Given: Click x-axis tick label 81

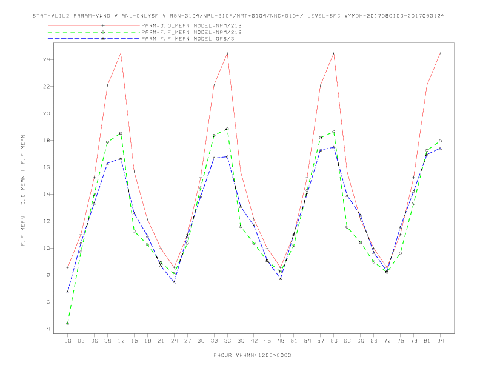Looking at the screenshot, I should tap(427, 341).
